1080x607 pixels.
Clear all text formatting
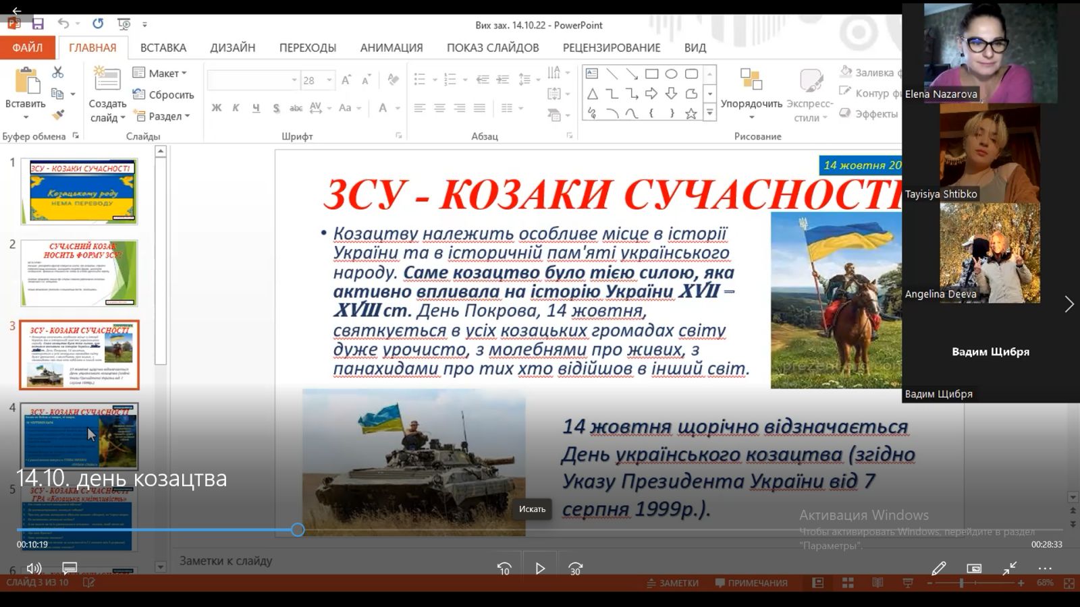pos(393,80)
